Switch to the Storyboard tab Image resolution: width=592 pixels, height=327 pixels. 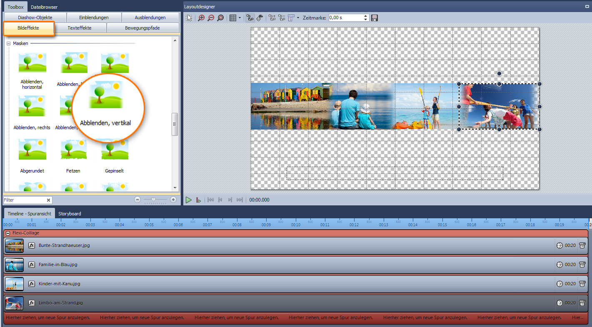click(70, 214)
